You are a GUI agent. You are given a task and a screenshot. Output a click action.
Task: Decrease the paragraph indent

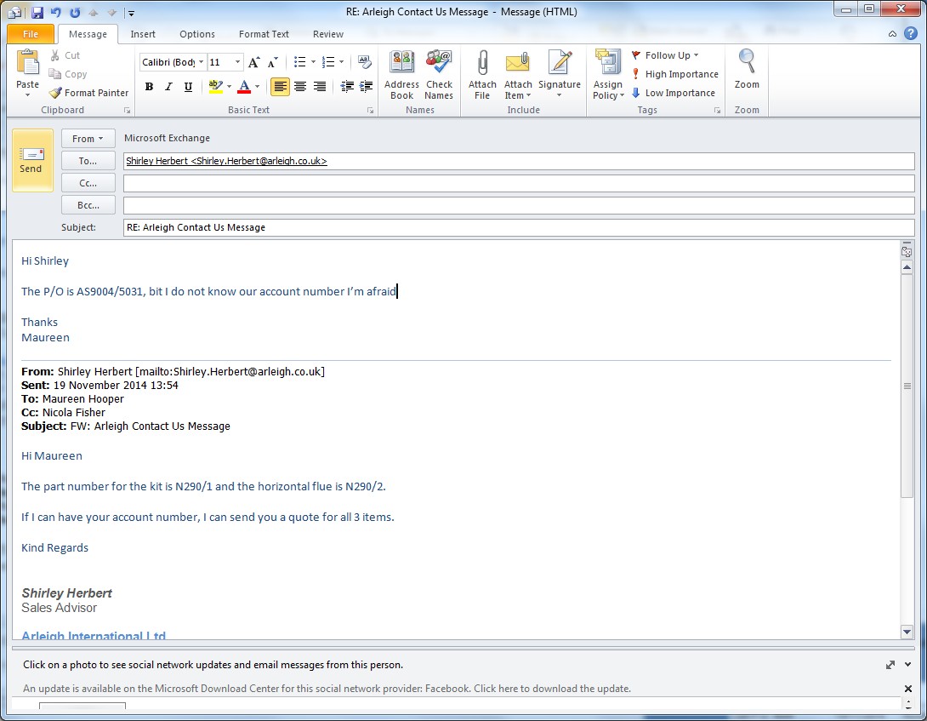click(347, 87)
